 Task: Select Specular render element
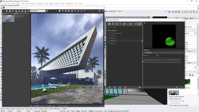point(113,43)
